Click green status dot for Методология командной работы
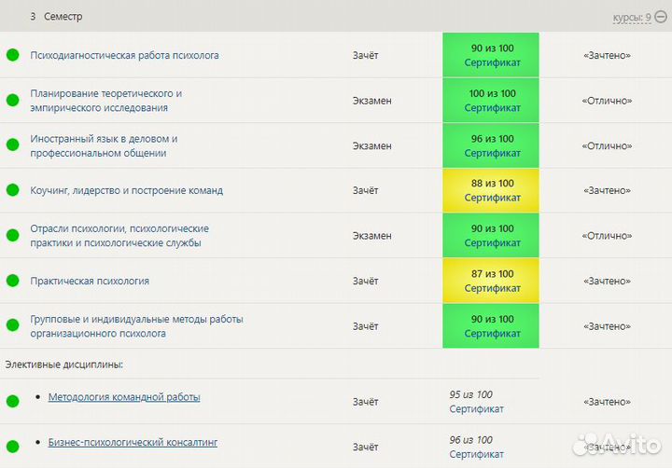 click(13, 401)
